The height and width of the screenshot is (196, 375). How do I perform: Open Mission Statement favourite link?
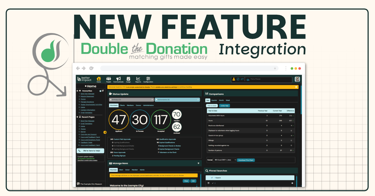point(87,96)
